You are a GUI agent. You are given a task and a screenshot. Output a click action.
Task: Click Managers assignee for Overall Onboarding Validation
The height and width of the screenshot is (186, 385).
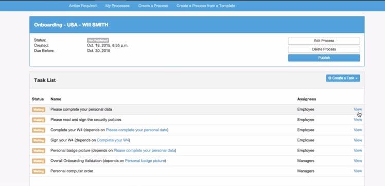(306, 161)
